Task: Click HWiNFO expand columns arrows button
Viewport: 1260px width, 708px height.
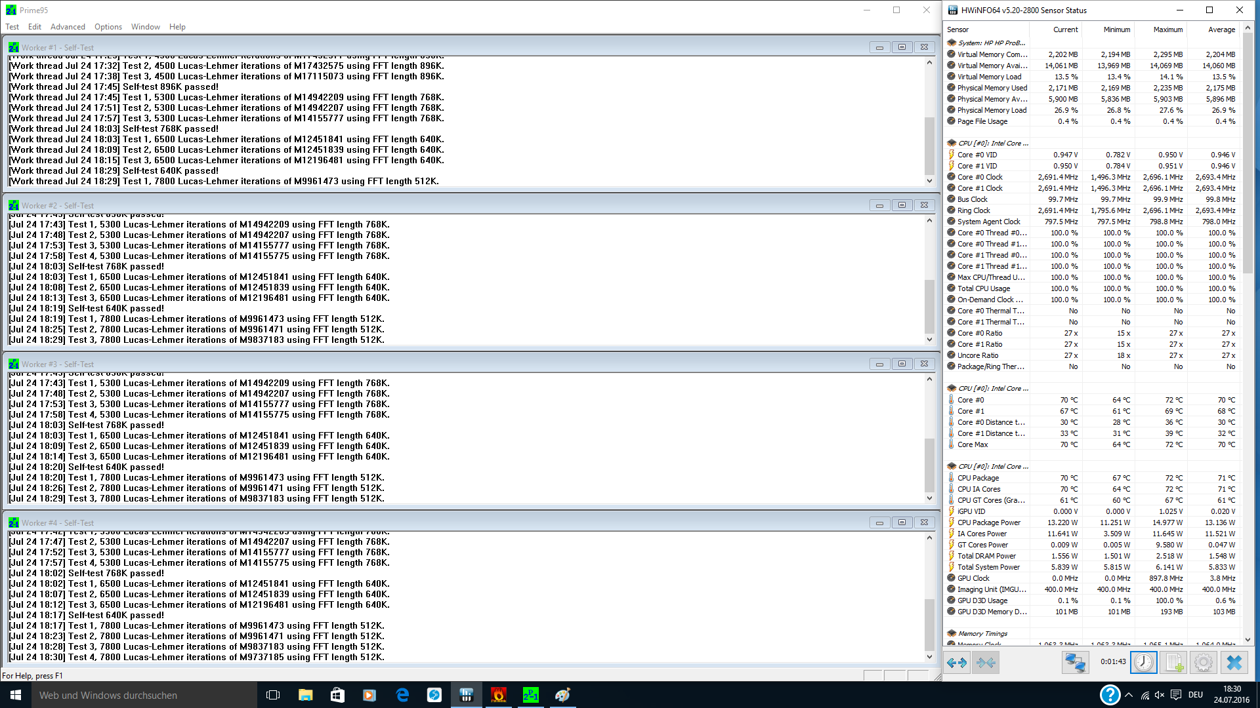Action: 957,663
